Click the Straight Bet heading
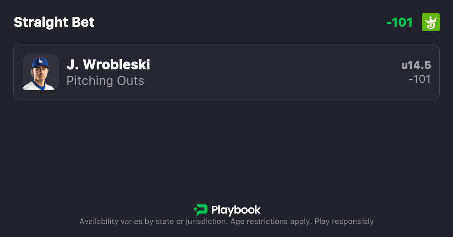 pyautogui.click(x=54, y=22)
